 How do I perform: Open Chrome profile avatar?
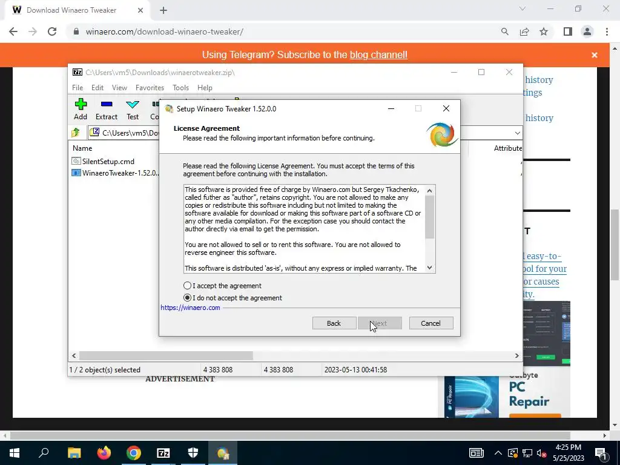pyautogui.click(x=587, y=31)
